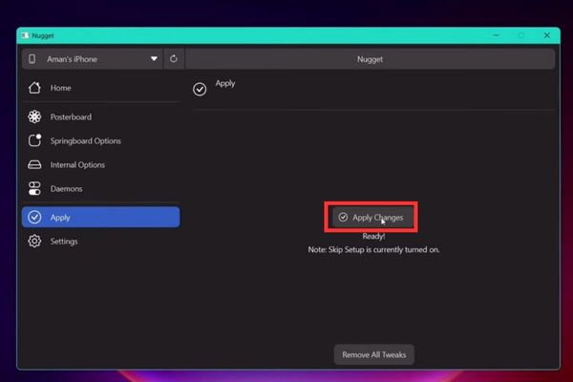Click the Home house icon in sidebar
Viewport: 573px width, 382px height.
[34, 89]
